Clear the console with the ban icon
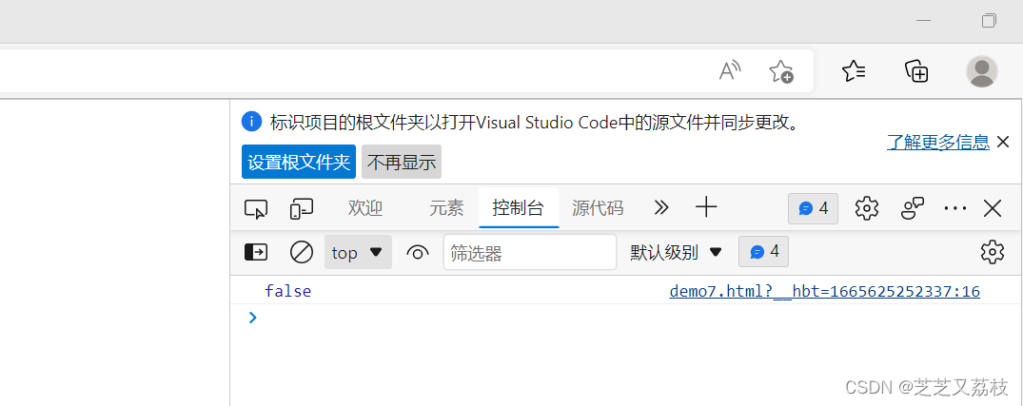The image size is (1023, 406). 302,252
